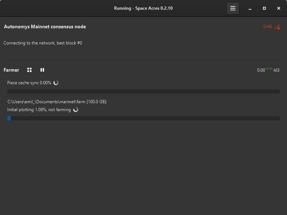Click the 'Piece cache sync 0.00%' label
The height and width of the screenshot is (215, 287).
(29, 83)
